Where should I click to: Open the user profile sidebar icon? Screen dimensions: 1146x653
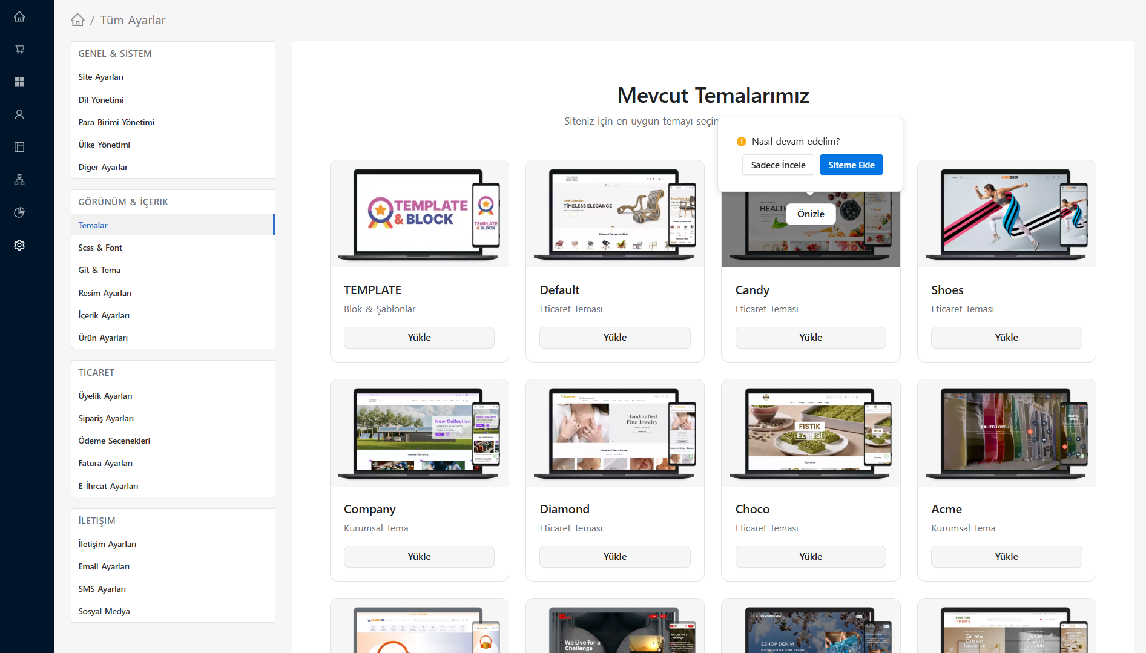(x=19, y=114)
